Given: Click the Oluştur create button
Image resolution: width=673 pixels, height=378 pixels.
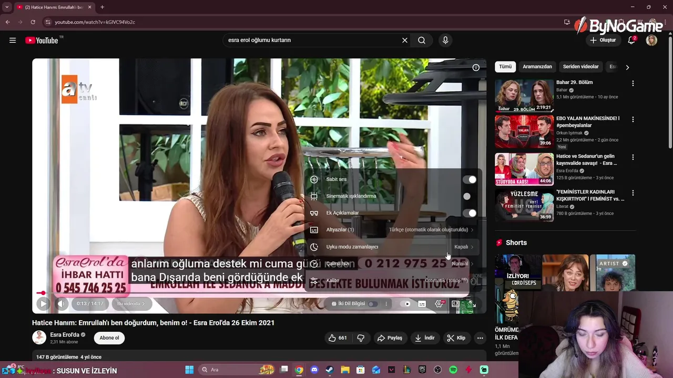Looking at the screenshot, I should [603, 40].
